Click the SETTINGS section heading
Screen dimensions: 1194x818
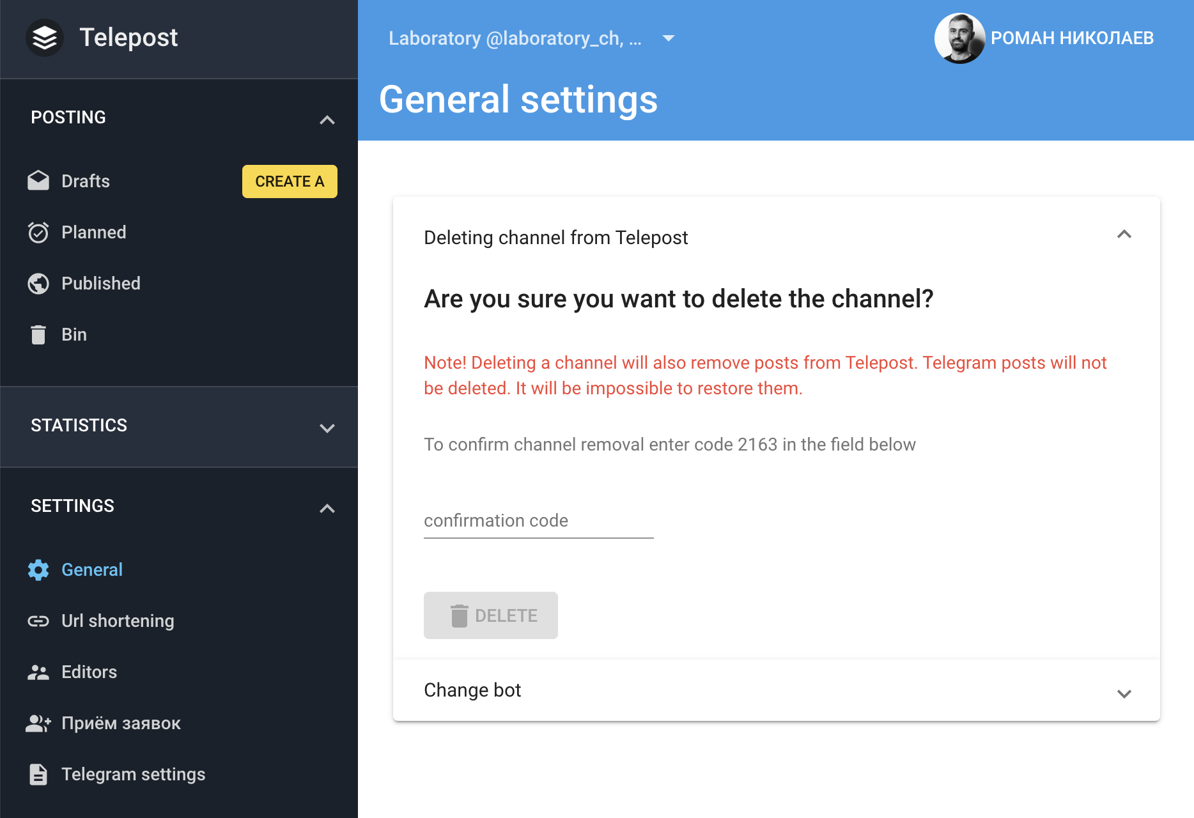click(73, 505)
